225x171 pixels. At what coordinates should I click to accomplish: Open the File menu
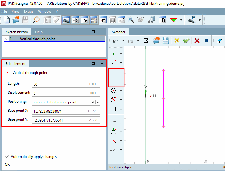pyautogui.click(x=4, y=11)
